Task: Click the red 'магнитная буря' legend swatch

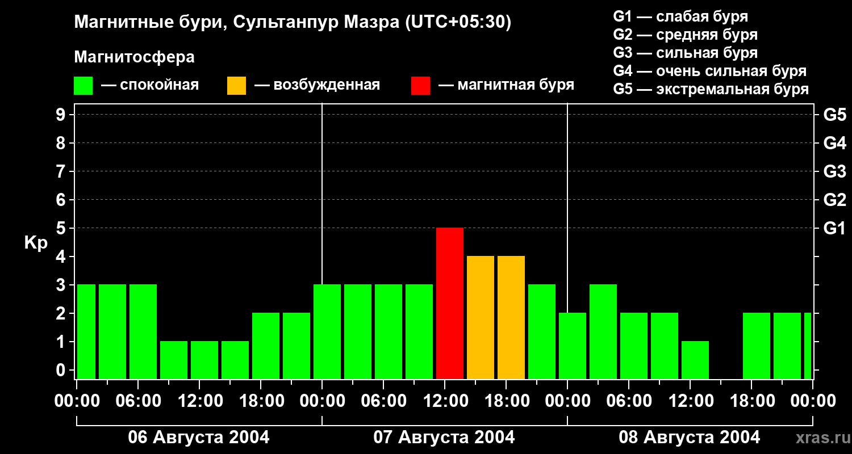Action: tap(420, 86)
